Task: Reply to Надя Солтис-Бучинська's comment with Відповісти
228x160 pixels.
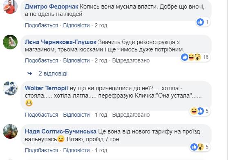Action: tap(76, 150)
